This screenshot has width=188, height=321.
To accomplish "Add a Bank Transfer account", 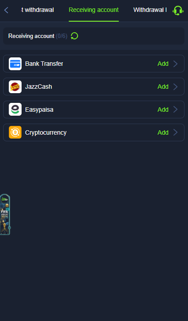I will pos(163,64).
